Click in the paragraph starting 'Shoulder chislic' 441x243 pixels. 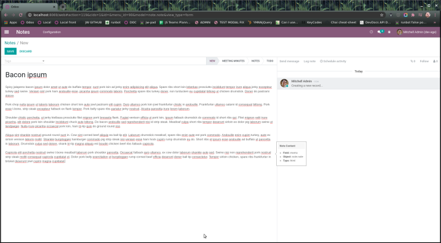click(x=139, y=122)
